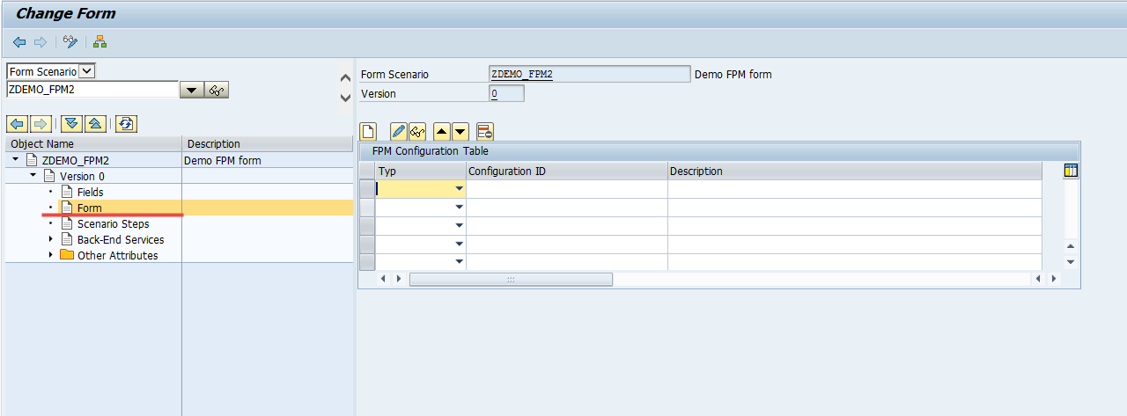Click the collapse all nodes tree icon
This screenshot has width=1127, height=416.
point(95,124)
